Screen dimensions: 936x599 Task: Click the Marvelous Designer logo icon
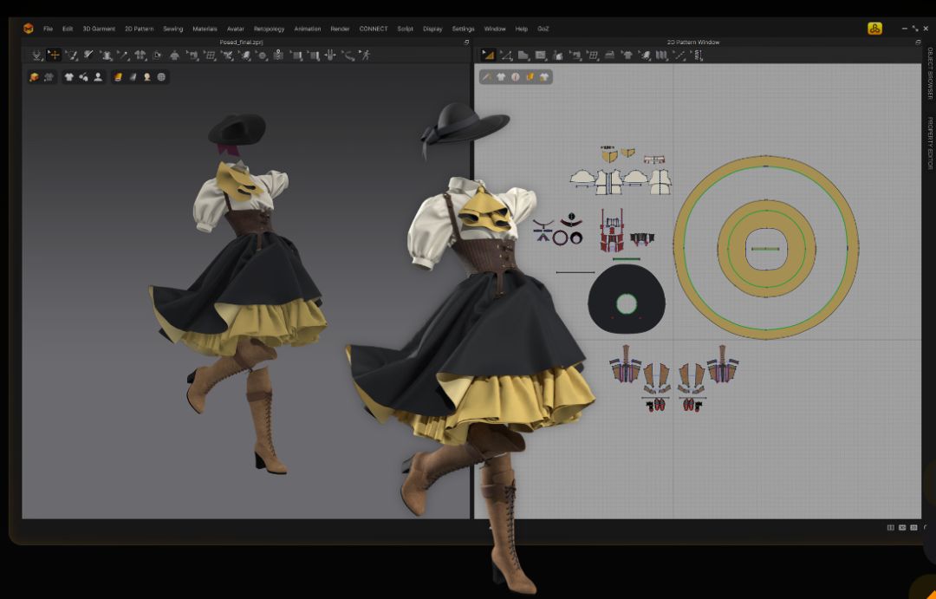(x=28, y=29)
